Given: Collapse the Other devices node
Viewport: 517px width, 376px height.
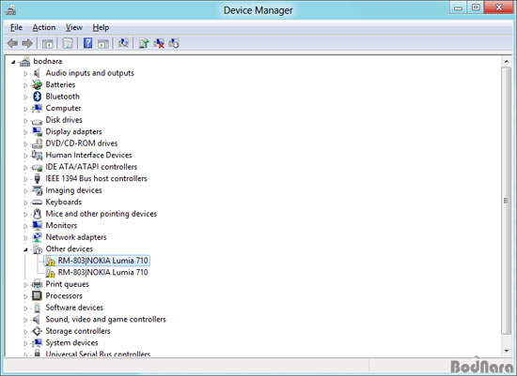Looking at the screenshot, I should [x=25, y=249].
